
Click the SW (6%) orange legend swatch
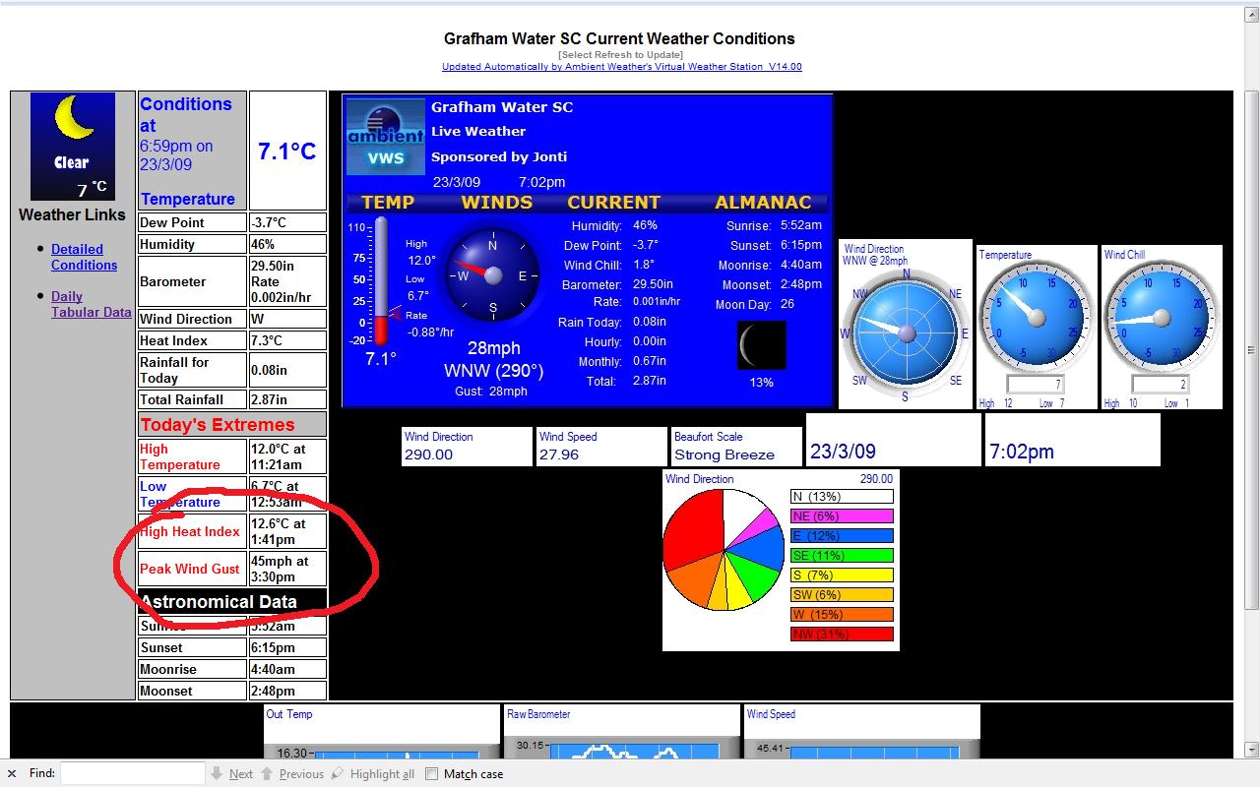point(842,595)
